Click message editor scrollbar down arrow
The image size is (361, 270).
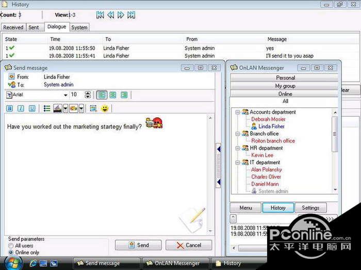click(210, 231)
